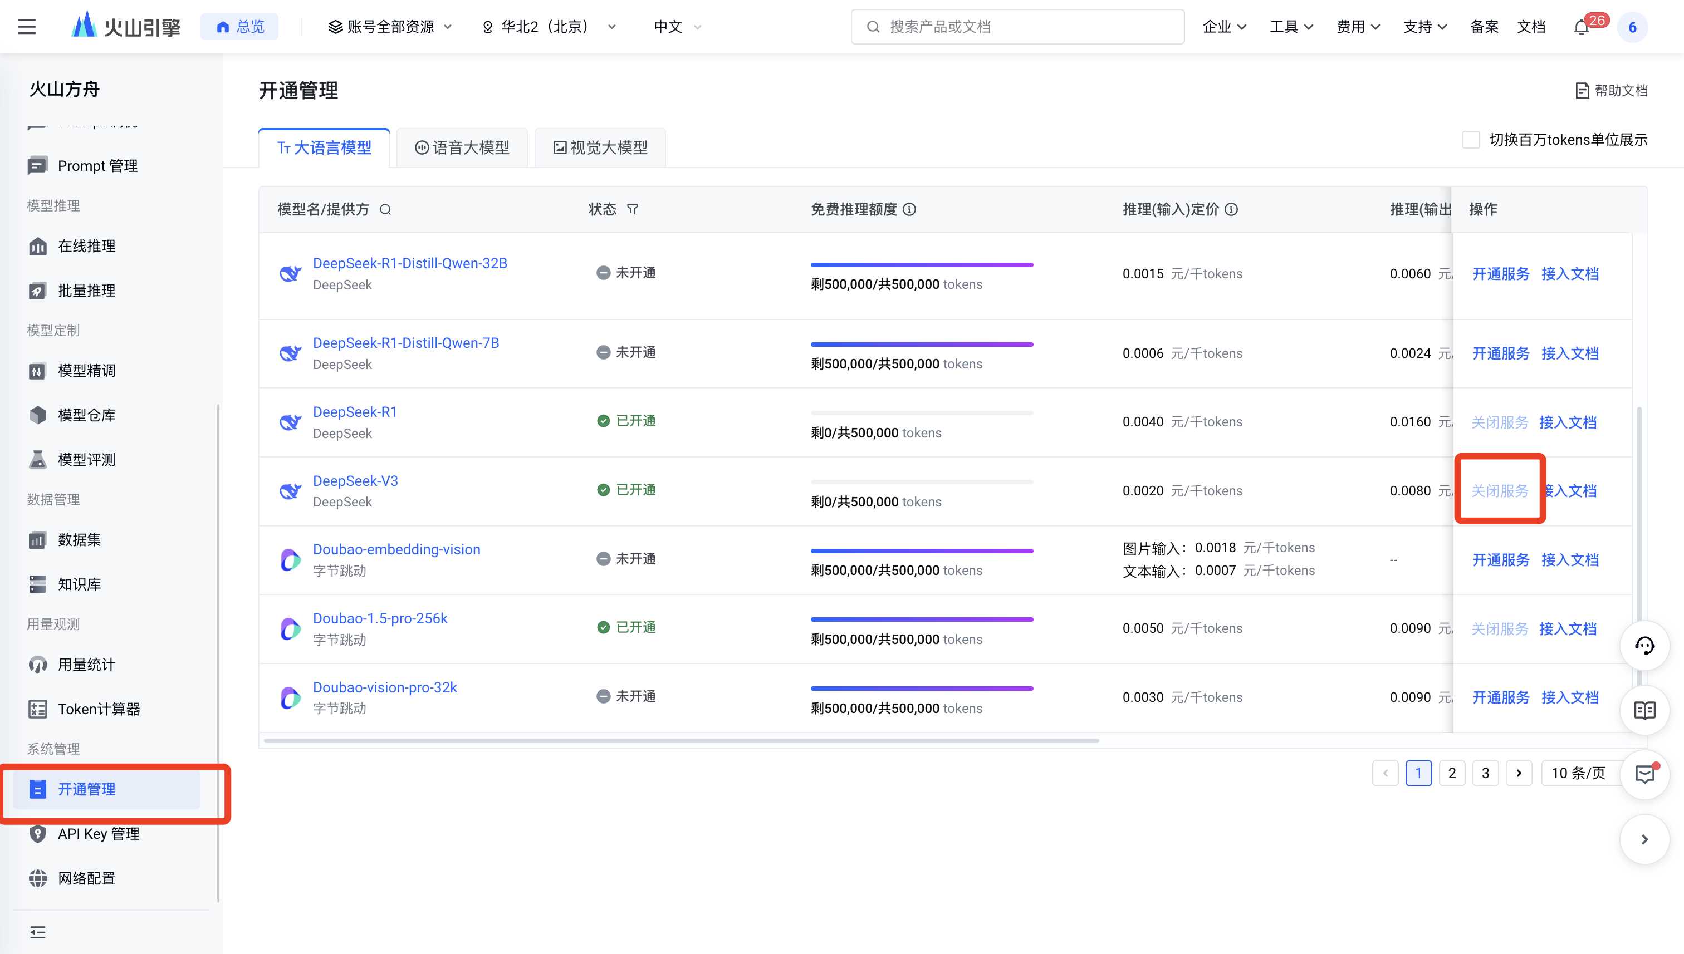This screenshot has width=1684, height=954.
Task: Open the 10 条/页 page size dropdown
Action: (x=1582, y=773)
